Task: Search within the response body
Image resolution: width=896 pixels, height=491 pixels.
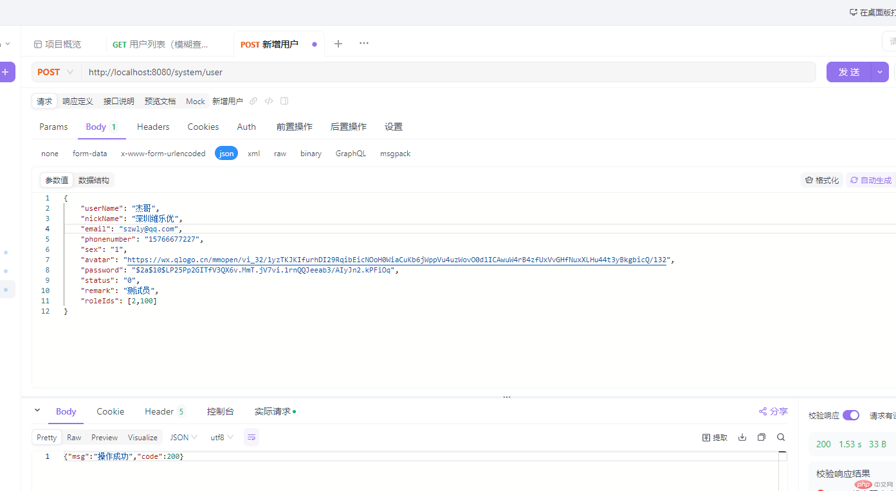Action: click(781, 437)
